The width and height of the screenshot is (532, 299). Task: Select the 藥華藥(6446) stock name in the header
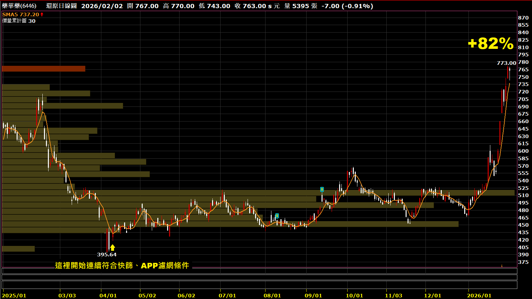click(19, 6)
